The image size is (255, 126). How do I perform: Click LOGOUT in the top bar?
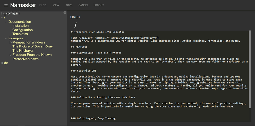[x=99, y=5]
